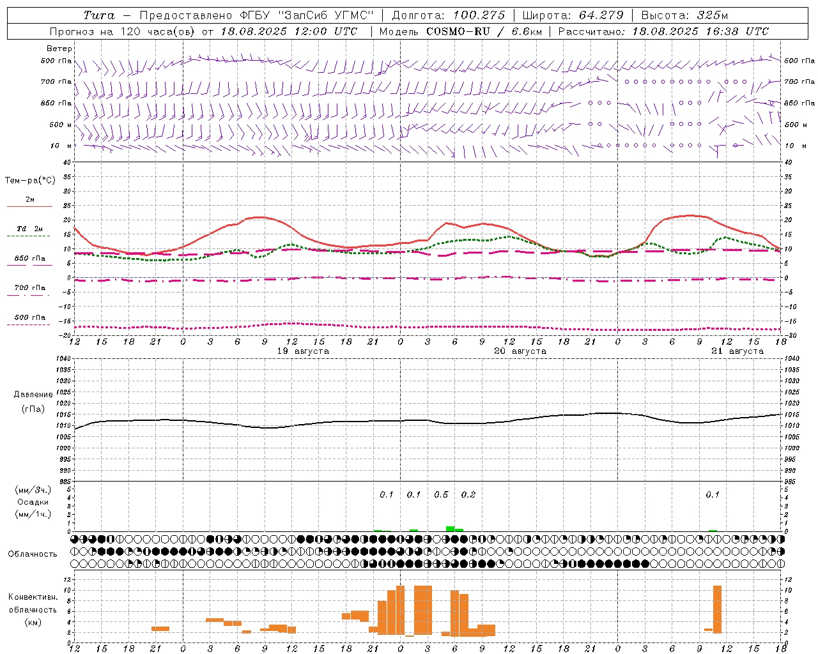818x654 pixels.
Task: Click the "(мм/1ч.)" precipitation unit label
Action: click(33, 514)
